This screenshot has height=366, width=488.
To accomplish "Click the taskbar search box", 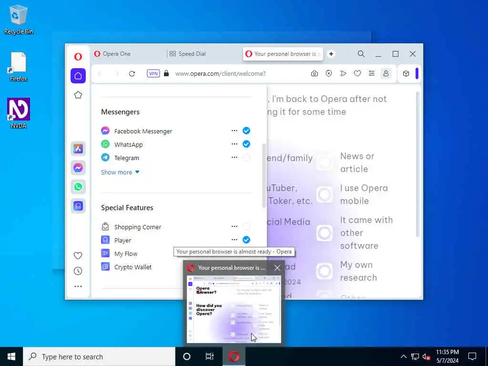I will tap(99, 356).
